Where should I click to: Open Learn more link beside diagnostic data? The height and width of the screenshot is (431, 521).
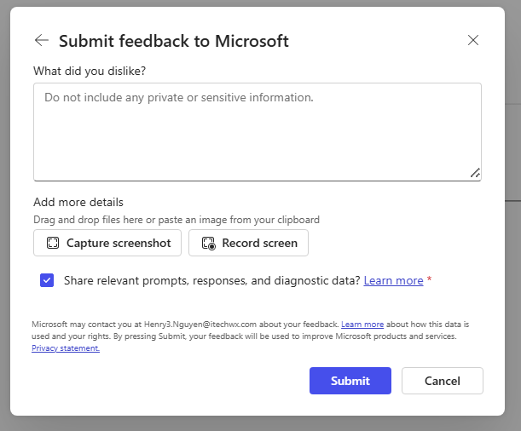click(393, 281)
